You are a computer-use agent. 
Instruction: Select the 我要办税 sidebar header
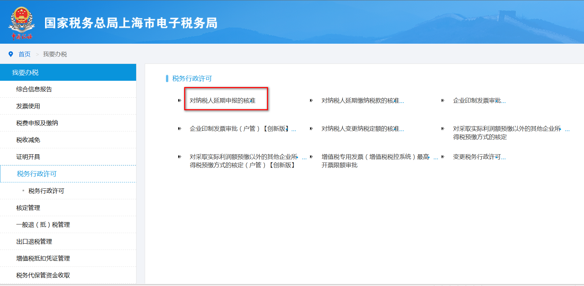tap(68, 72)
